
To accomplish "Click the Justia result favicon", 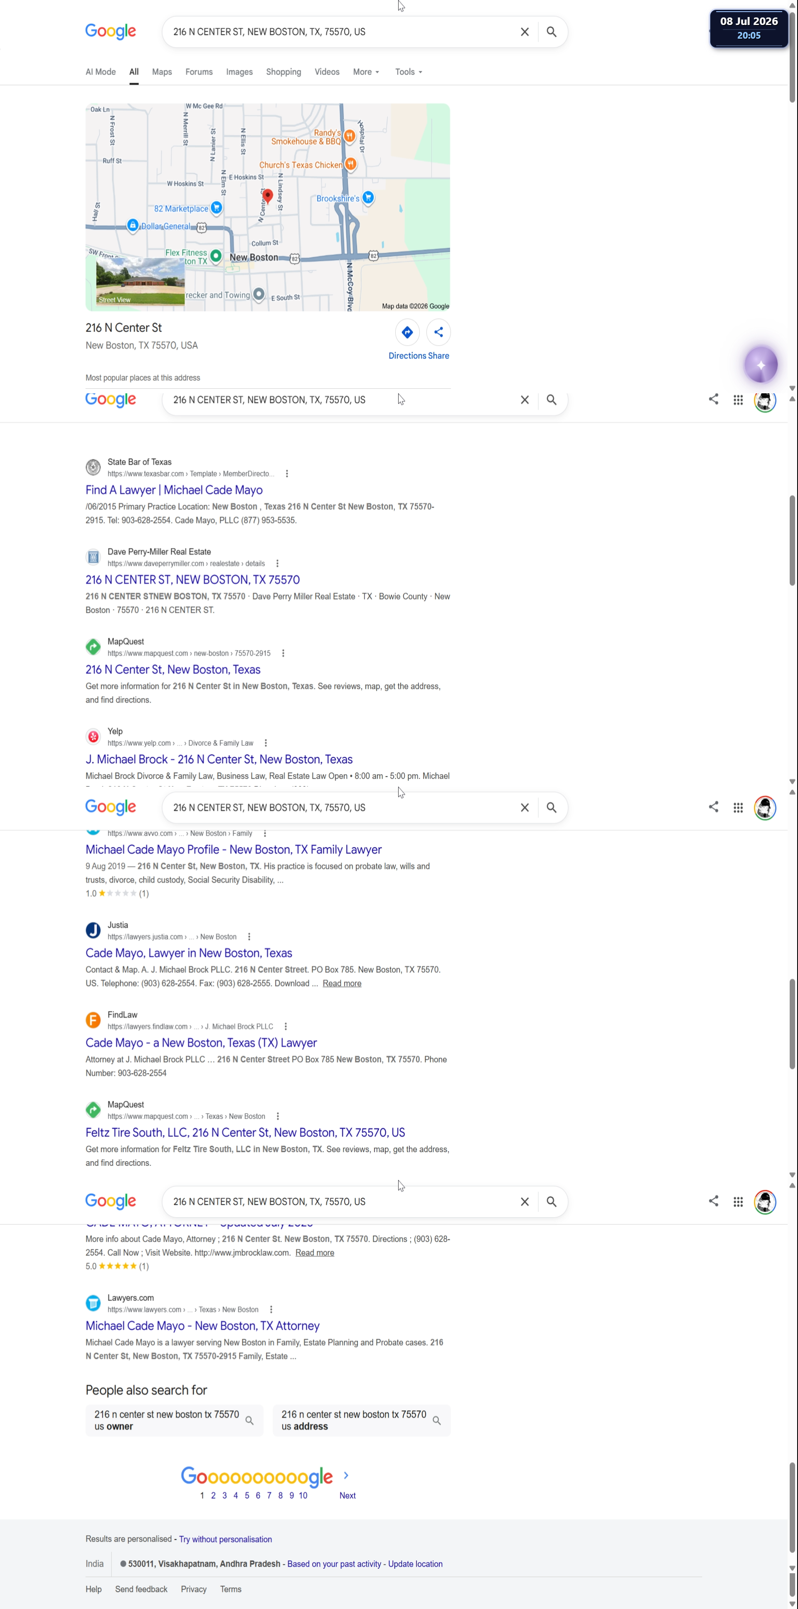I will pyautogui.click(x=93, y=930).
